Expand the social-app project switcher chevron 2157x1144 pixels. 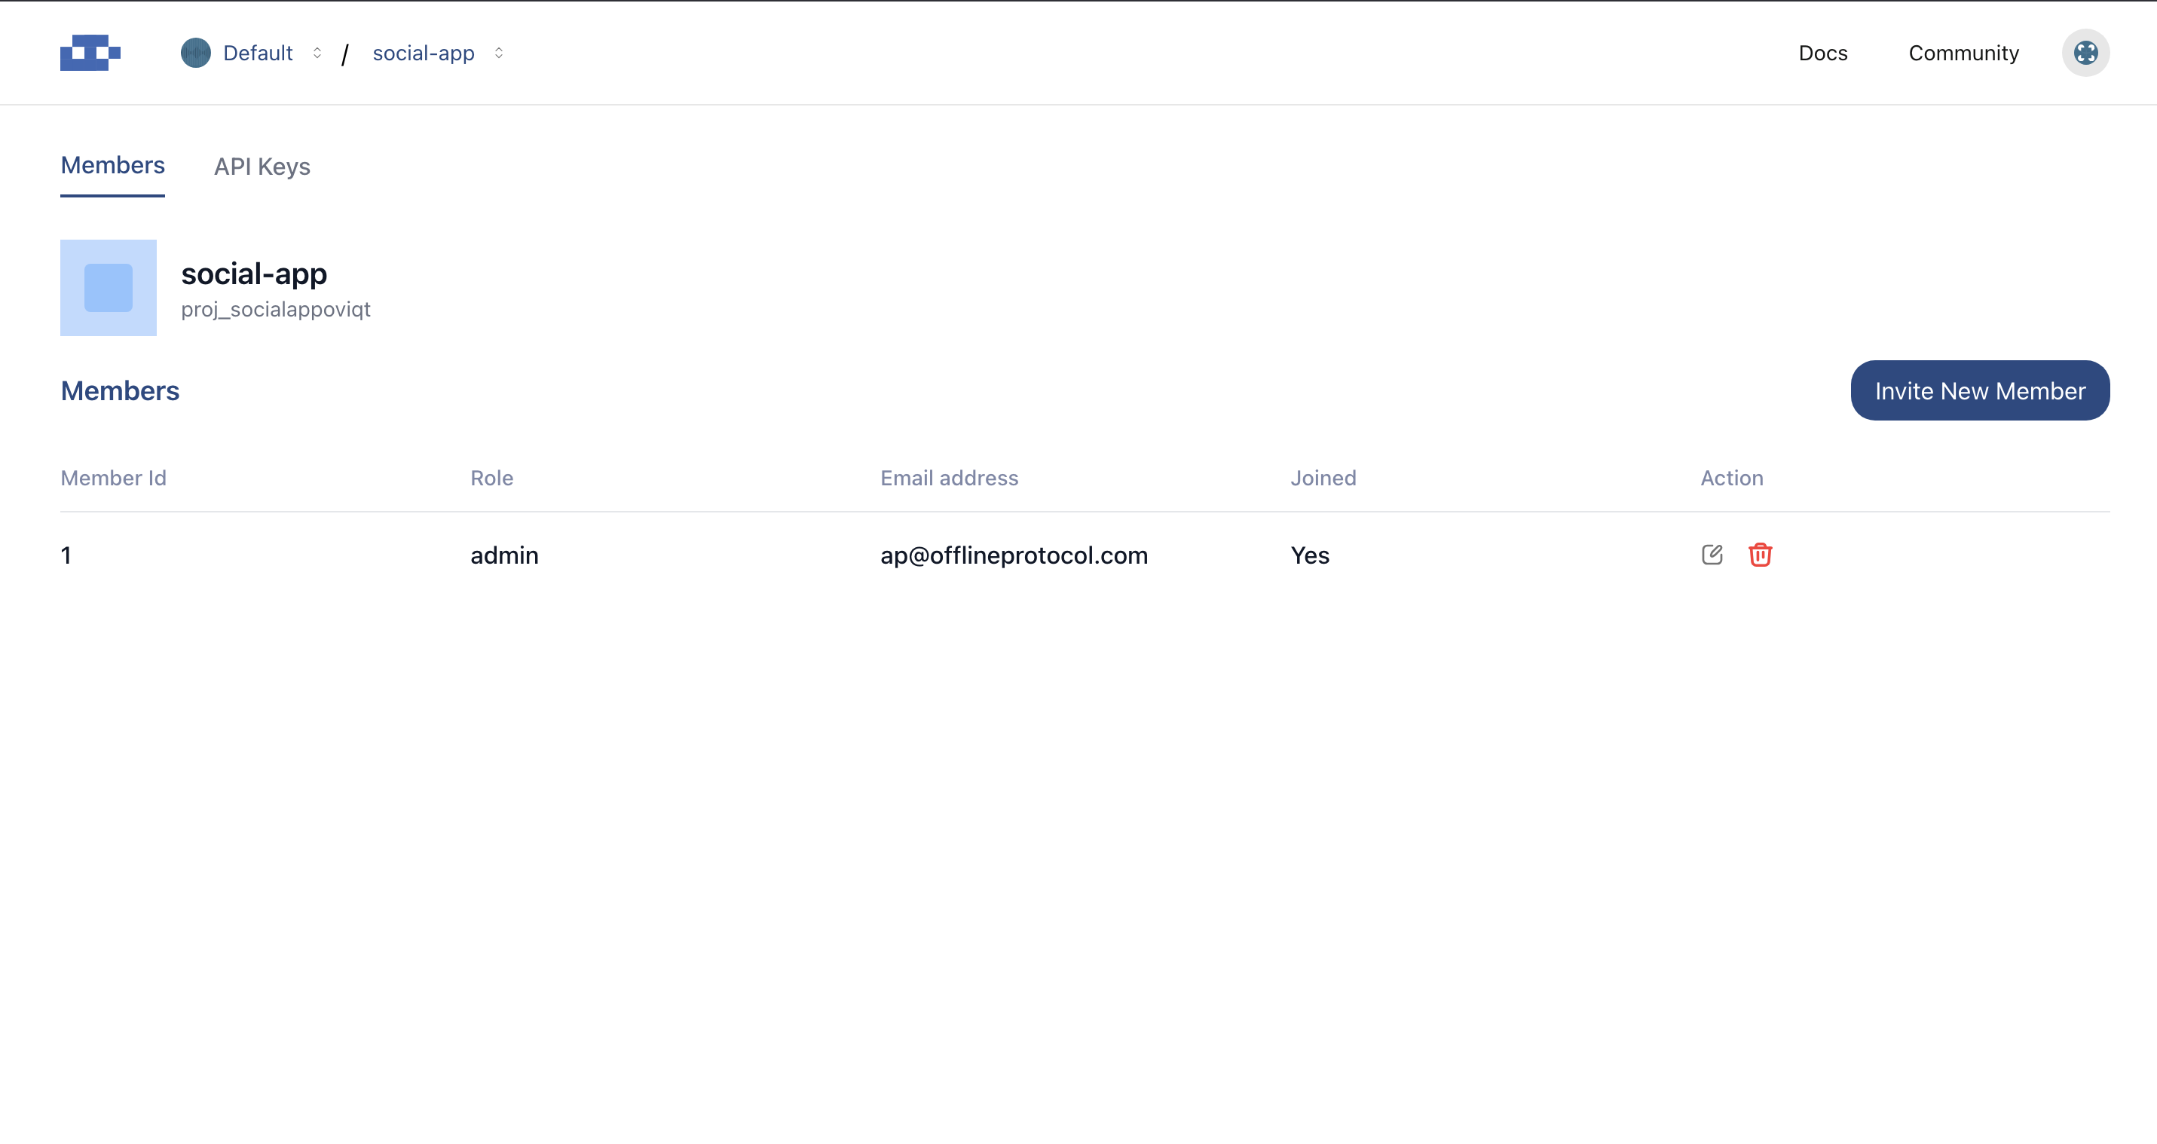pos(499,53)
